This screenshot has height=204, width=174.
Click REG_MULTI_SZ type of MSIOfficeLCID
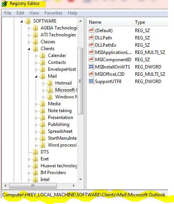coord(150,74)
